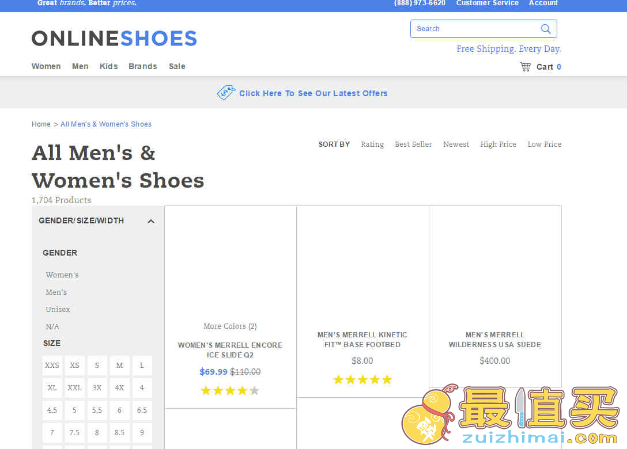Select size 5
Image resolution: width=627 pixels, height=449 pixels.
click(74, 410)
